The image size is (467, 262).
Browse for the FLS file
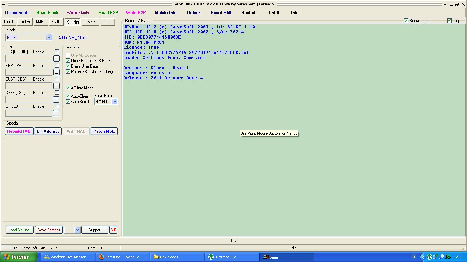[x=56, y=59]
